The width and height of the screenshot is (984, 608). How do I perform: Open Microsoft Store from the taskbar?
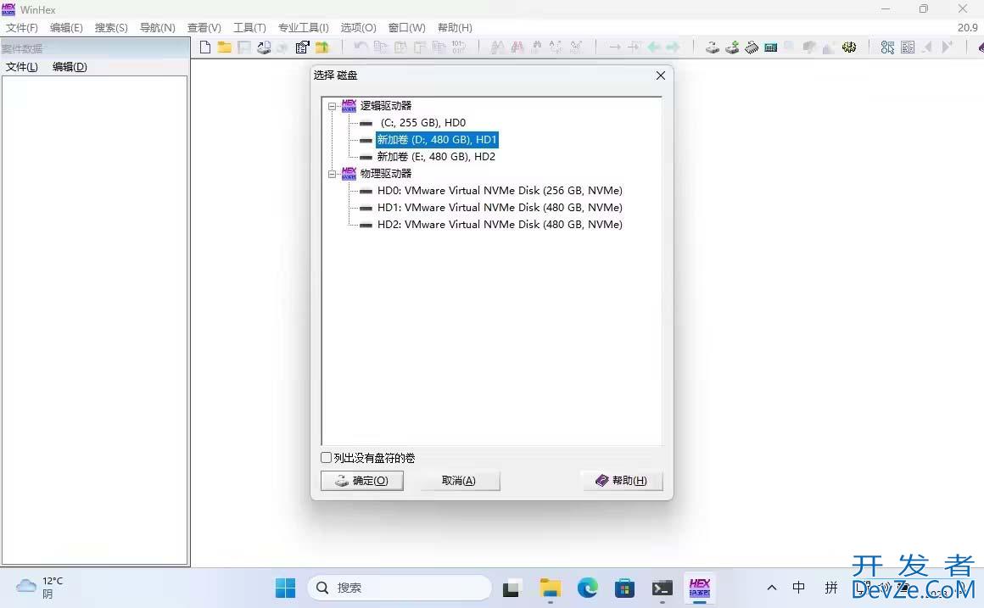pyautogui.click(x=624, y=588)
